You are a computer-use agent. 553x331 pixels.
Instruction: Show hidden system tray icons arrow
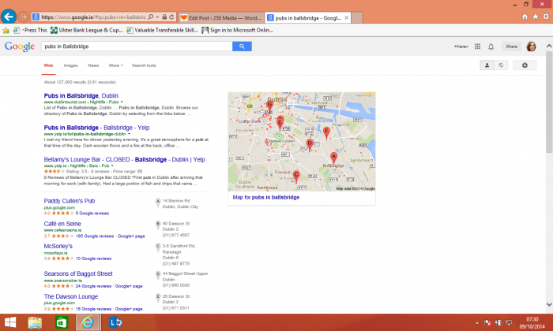477,322
